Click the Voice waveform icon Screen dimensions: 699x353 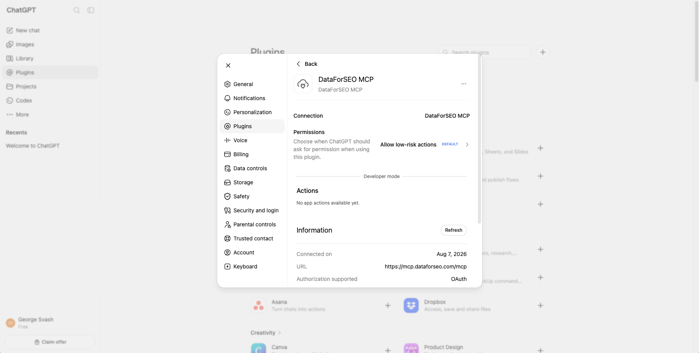pos(227,140)
